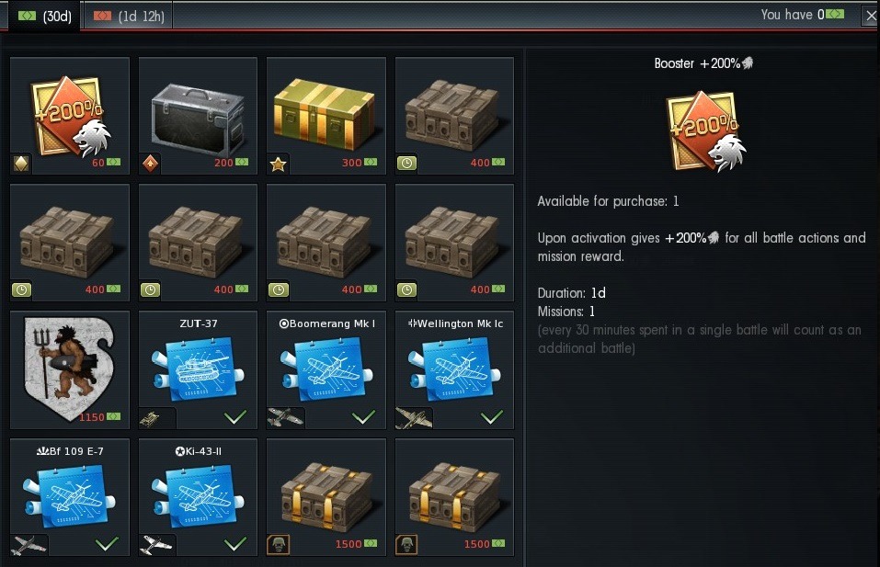Select the first-row wooden crate for 400
This screenshot has height=567, width=880.
454,116
